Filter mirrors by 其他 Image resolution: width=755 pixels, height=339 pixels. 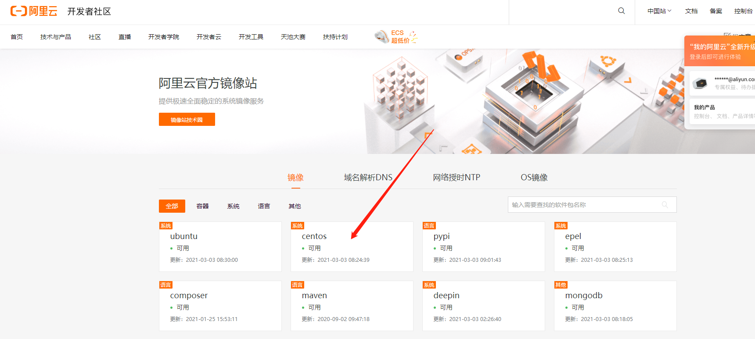(295, 206)
